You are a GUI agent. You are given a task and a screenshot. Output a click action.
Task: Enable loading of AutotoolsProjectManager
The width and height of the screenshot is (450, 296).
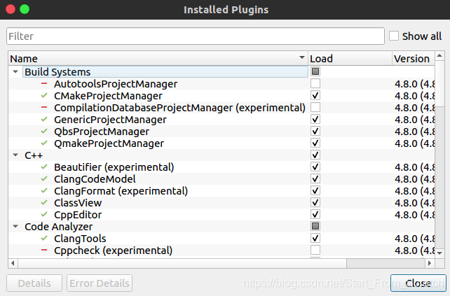315,83
